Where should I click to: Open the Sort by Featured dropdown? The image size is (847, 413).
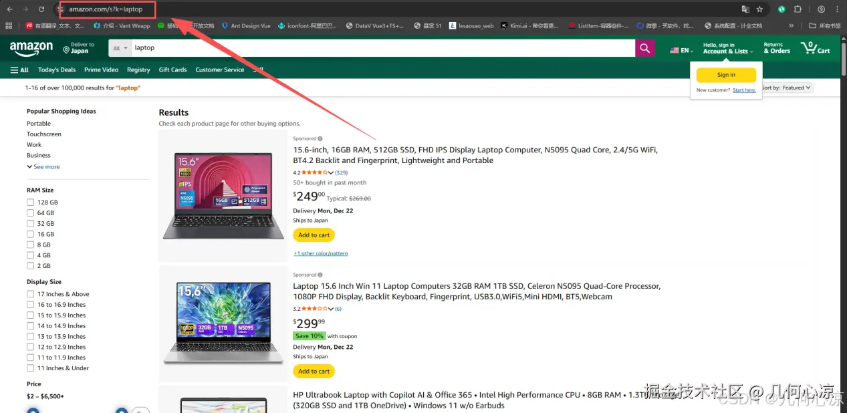[787, 88]
